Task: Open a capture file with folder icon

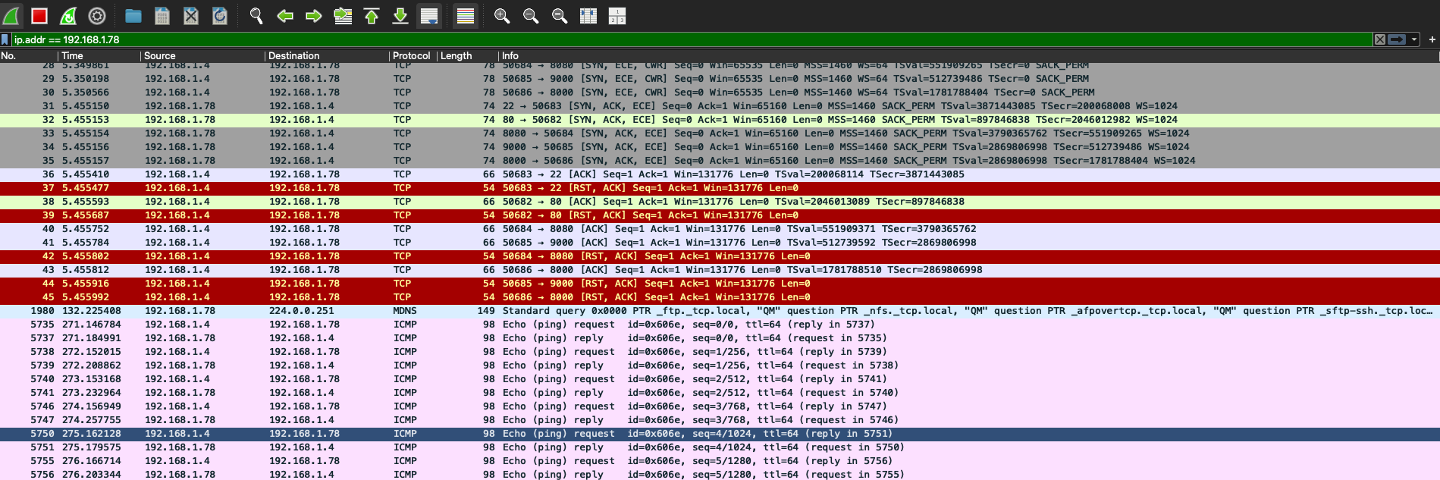Action: pos(133,16)
